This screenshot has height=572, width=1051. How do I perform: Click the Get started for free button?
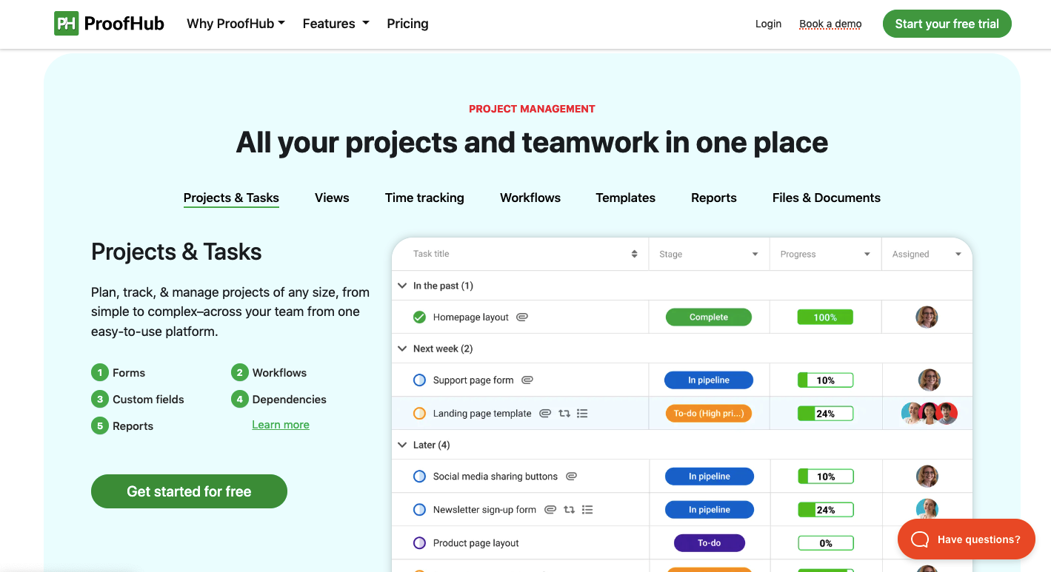[189, 491]
